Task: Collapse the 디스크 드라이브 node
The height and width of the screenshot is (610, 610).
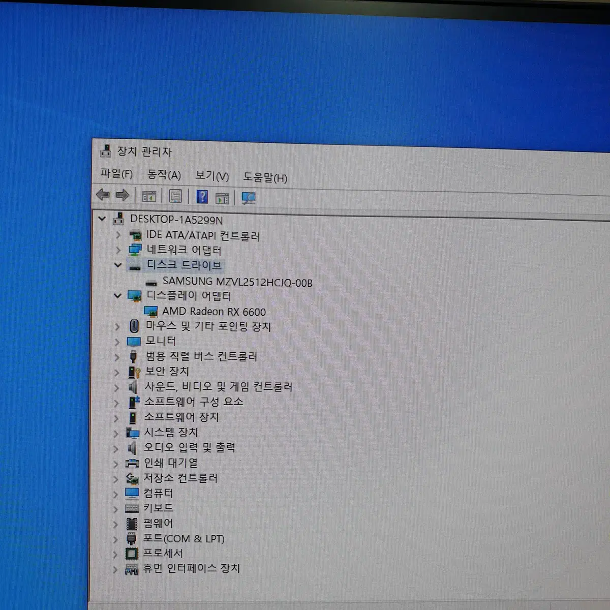Action: (x=118, y=265)
